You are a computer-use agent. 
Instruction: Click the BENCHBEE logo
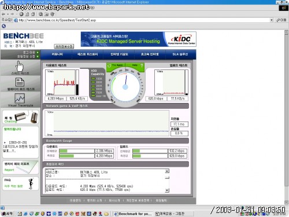point(24,36)
